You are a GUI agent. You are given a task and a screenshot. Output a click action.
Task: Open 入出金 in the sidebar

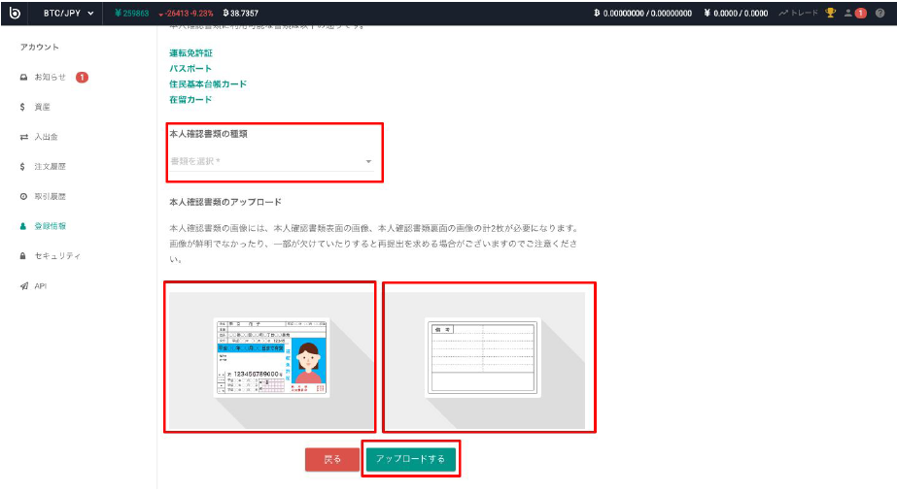click(x=46, y=137)
